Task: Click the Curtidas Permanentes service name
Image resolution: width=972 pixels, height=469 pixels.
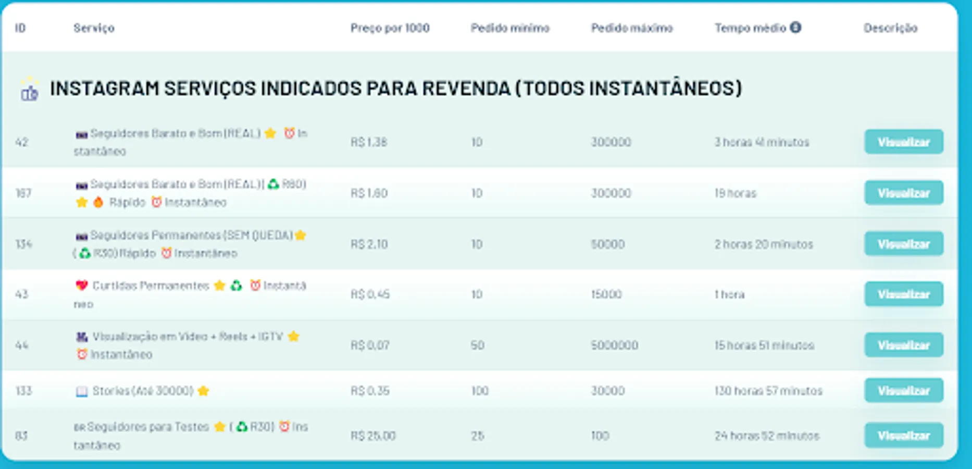Action: 191,294
